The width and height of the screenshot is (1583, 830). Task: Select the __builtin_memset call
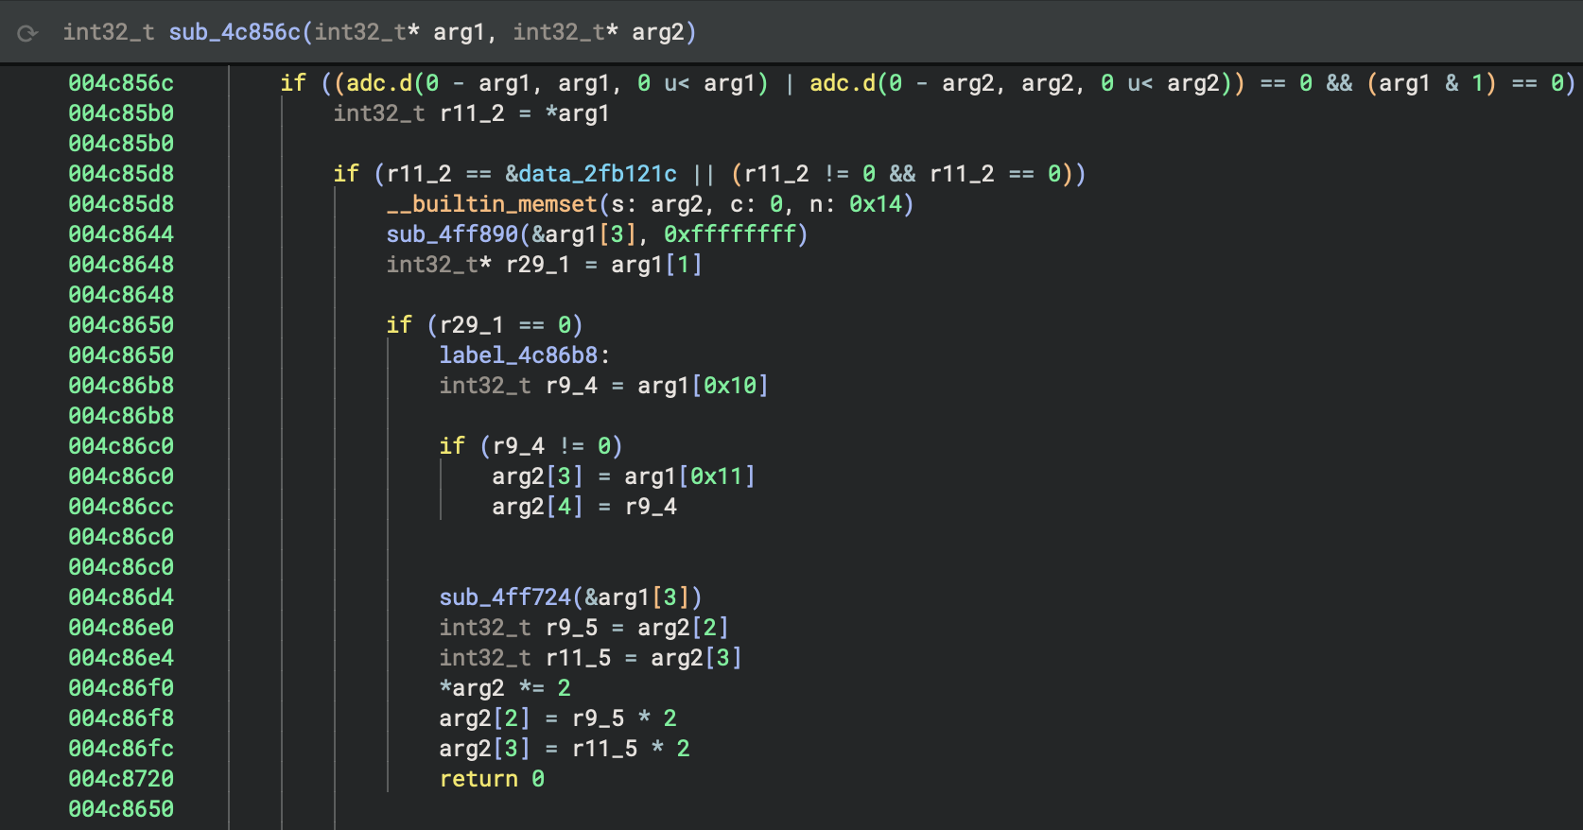[x=491, y=204]
